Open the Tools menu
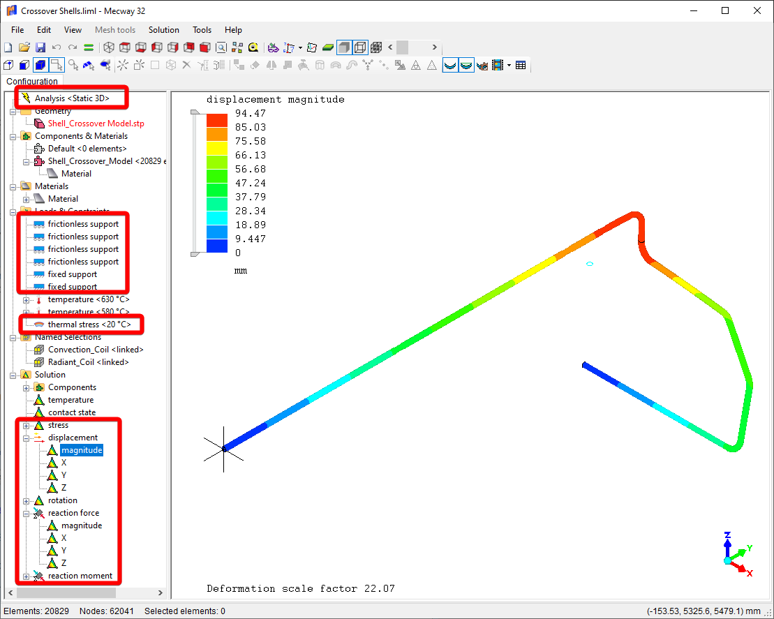Screen dimensions: 774x619 (x=202, y=30)
